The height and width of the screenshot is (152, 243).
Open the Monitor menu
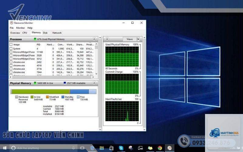coord(20,28)
